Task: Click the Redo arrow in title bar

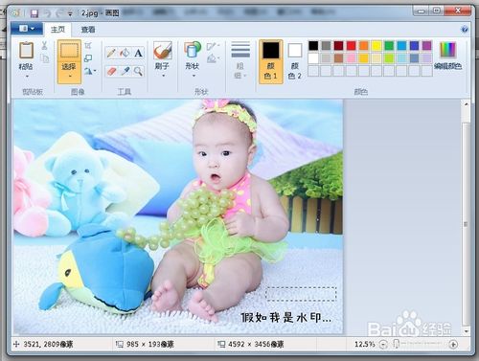Action: click(x=59, y=13)
